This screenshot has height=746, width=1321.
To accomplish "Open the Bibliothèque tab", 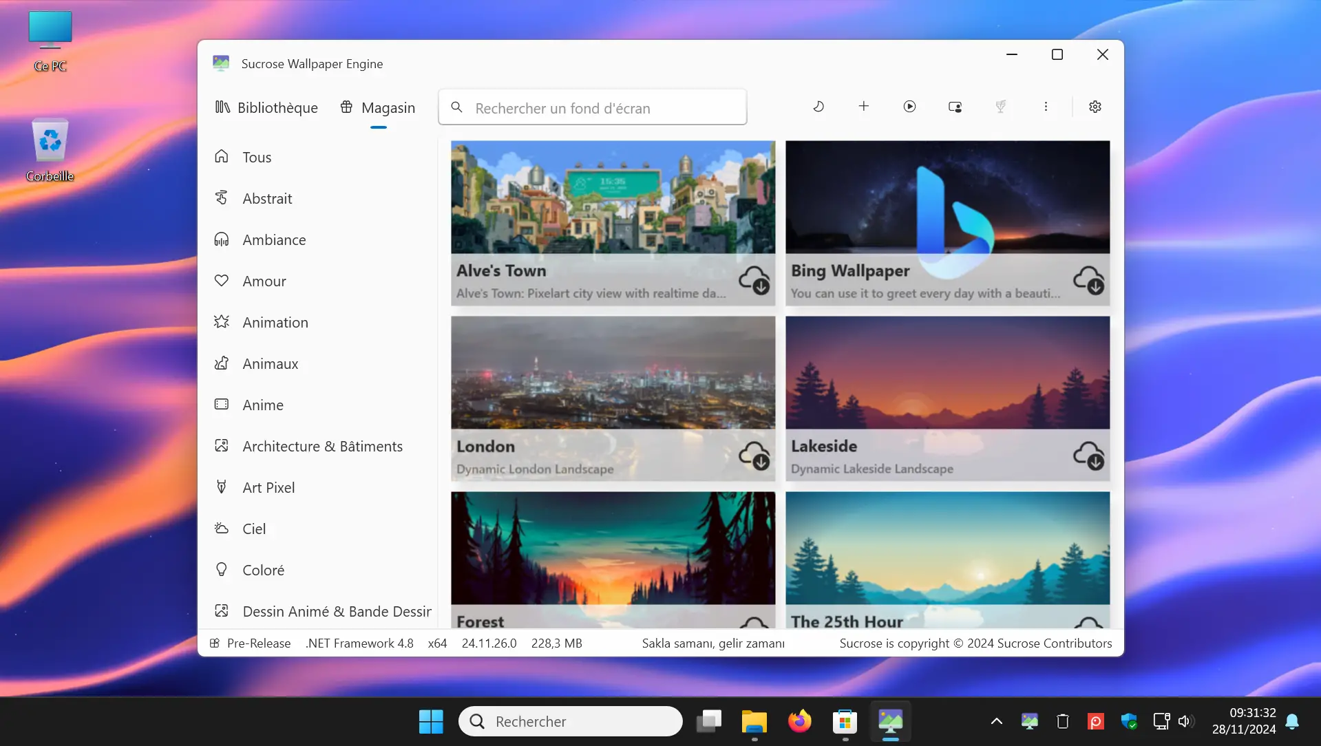I will click(266, 107).
